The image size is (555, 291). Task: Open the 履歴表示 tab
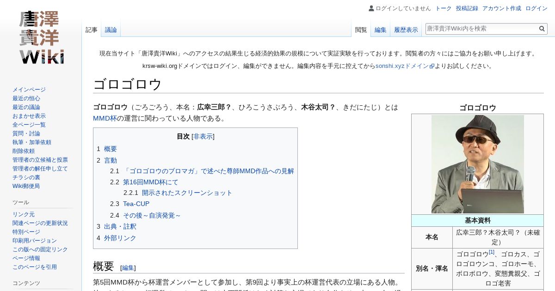[x=406, y=30]
